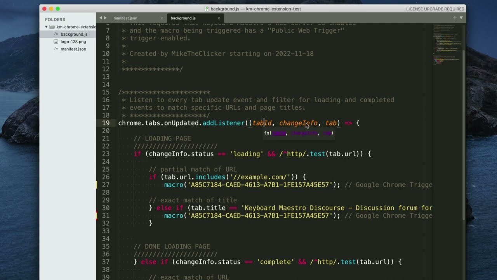
Task: Click line number 19 in the gutter
Action: [106, 123]
